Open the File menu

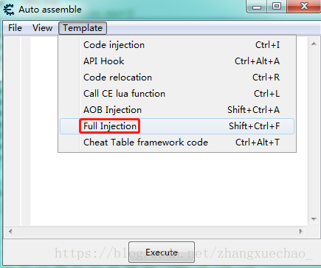click(15, 28)
